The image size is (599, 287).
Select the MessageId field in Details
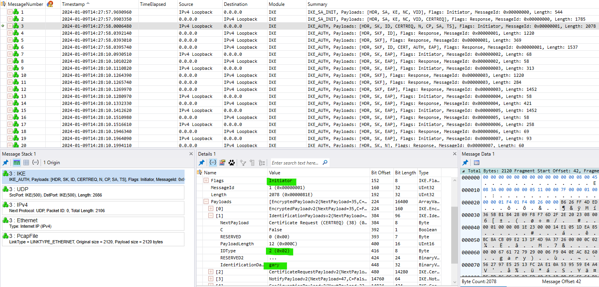[x=324, y=188]
